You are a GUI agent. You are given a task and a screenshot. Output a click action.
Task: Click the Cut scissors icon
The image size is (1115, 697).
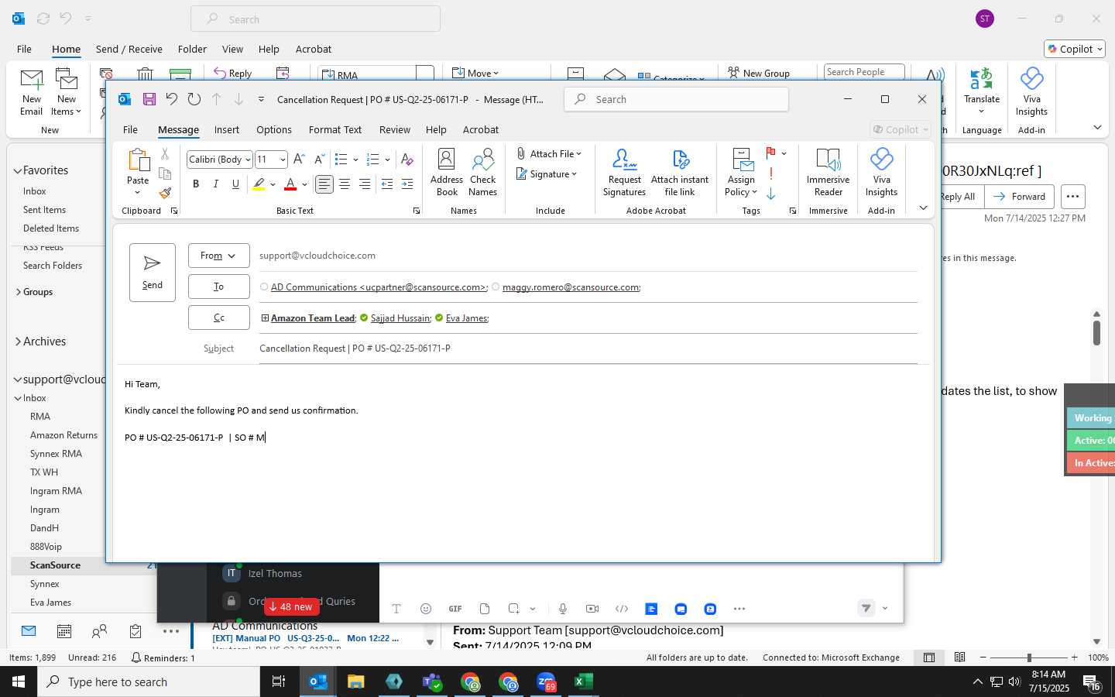coord(165,154)
